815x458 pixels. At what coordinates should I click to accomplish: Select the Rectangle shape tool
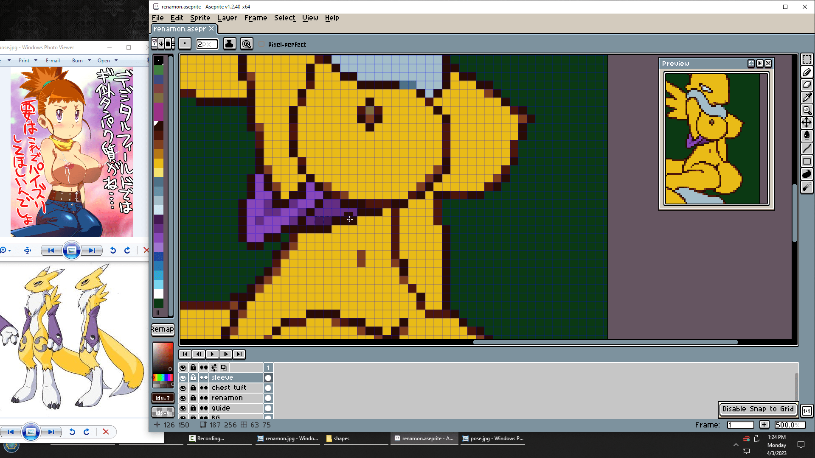(807, 161)
